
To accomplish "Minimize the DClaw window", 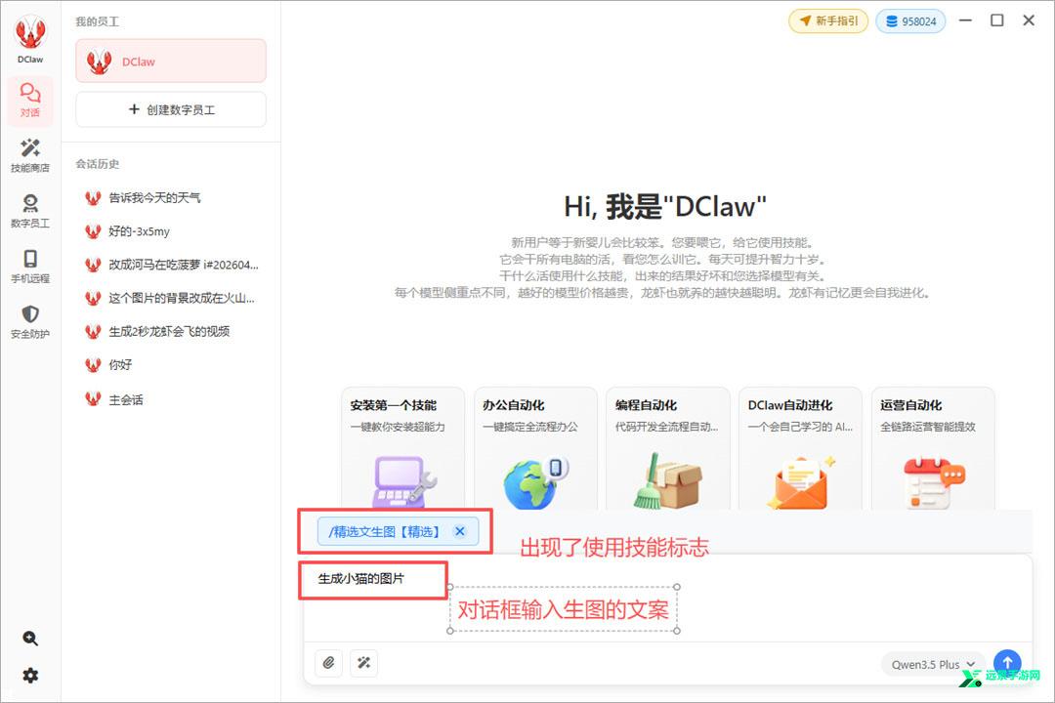I will (x=965, y=21).
